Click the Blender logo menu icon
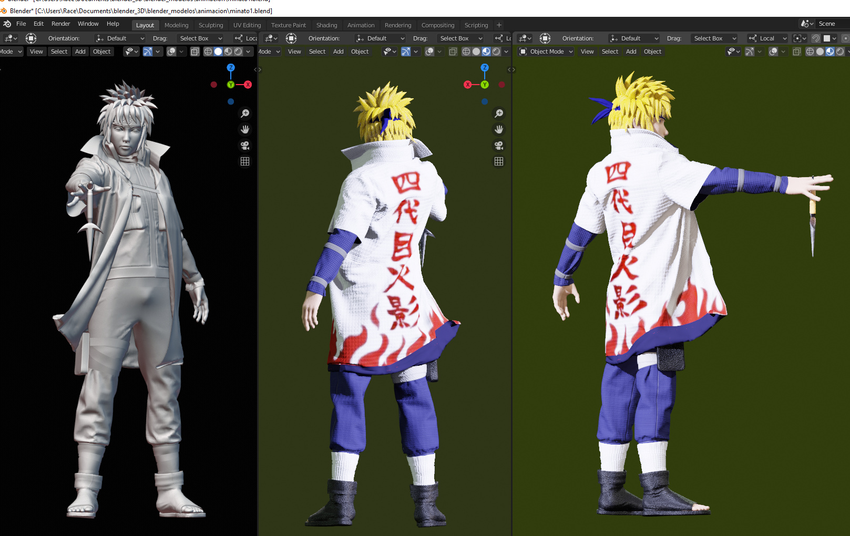This screenshot has height=536, width=850. (x=7, y=24)
